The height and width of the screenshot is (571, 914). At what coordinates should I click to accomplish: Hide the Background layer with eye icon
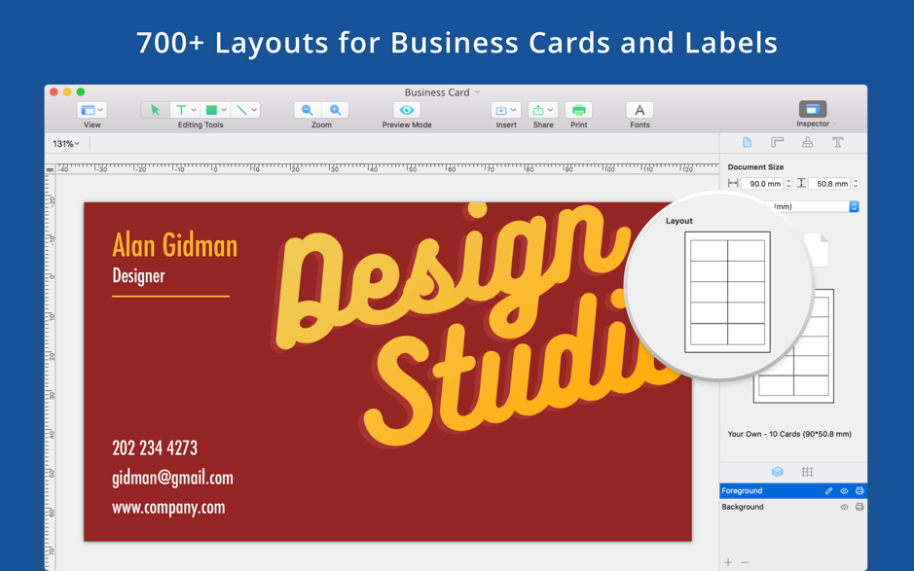click(x=844, y=507)
